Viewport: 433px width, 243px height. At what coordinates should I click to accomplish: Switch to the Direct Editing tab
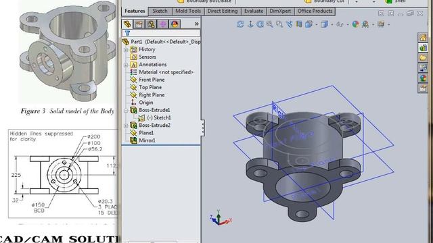tap(223, 11)
